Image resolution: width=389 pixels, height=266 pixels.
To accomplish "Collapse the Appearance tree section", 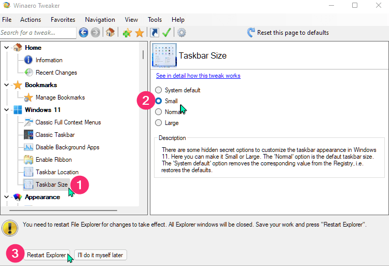I will tap(6, 197).
